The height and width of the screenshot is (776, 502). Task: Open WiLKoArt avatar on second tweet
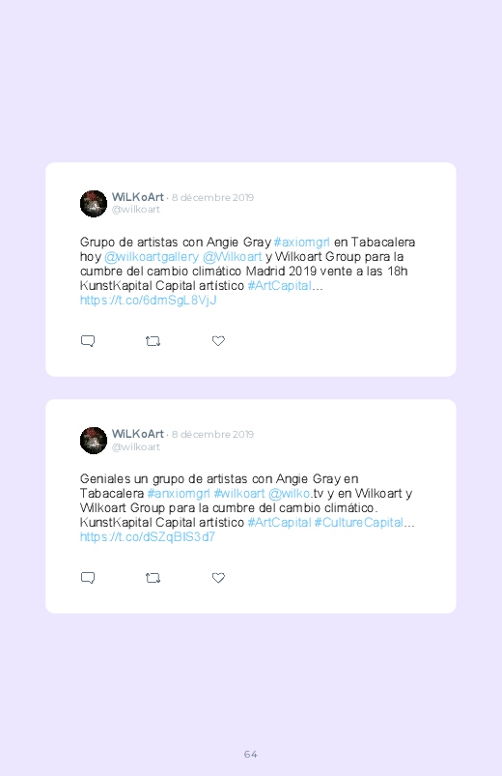pos(94,441)
